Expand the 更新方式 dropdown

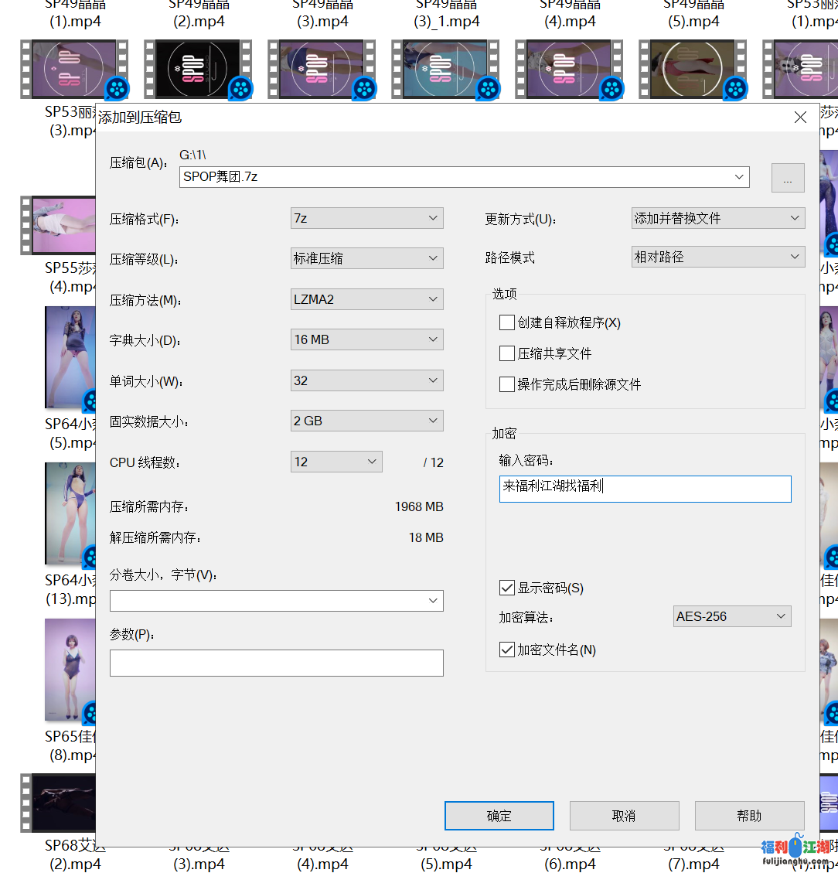717,219
